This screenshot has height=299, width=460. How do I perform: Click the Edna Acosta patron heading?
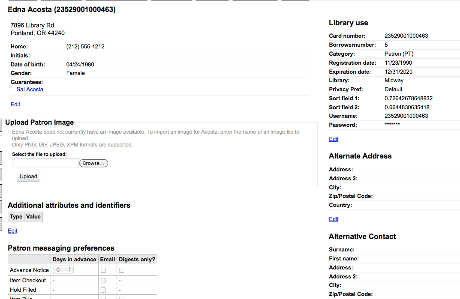pos(62,9)
